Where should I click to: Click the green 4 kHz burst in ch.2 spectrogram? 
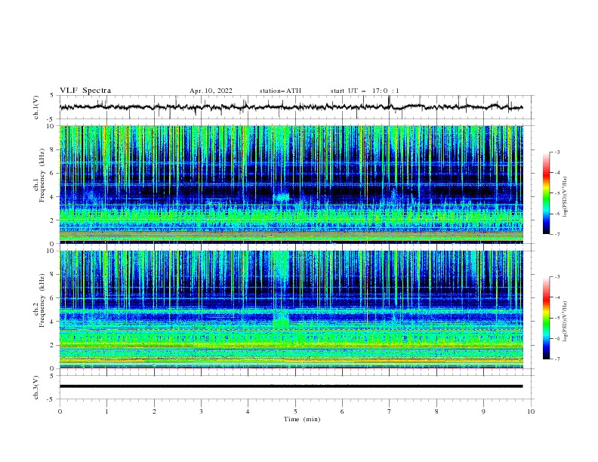pyautogui.click(x=281, y=322)
